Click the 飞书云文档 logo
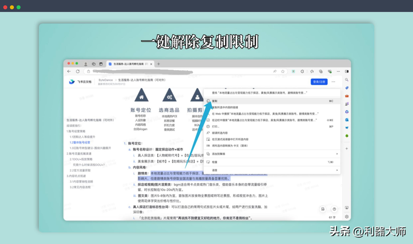Screen dimensions: 413x244 (x=80, y=82)
